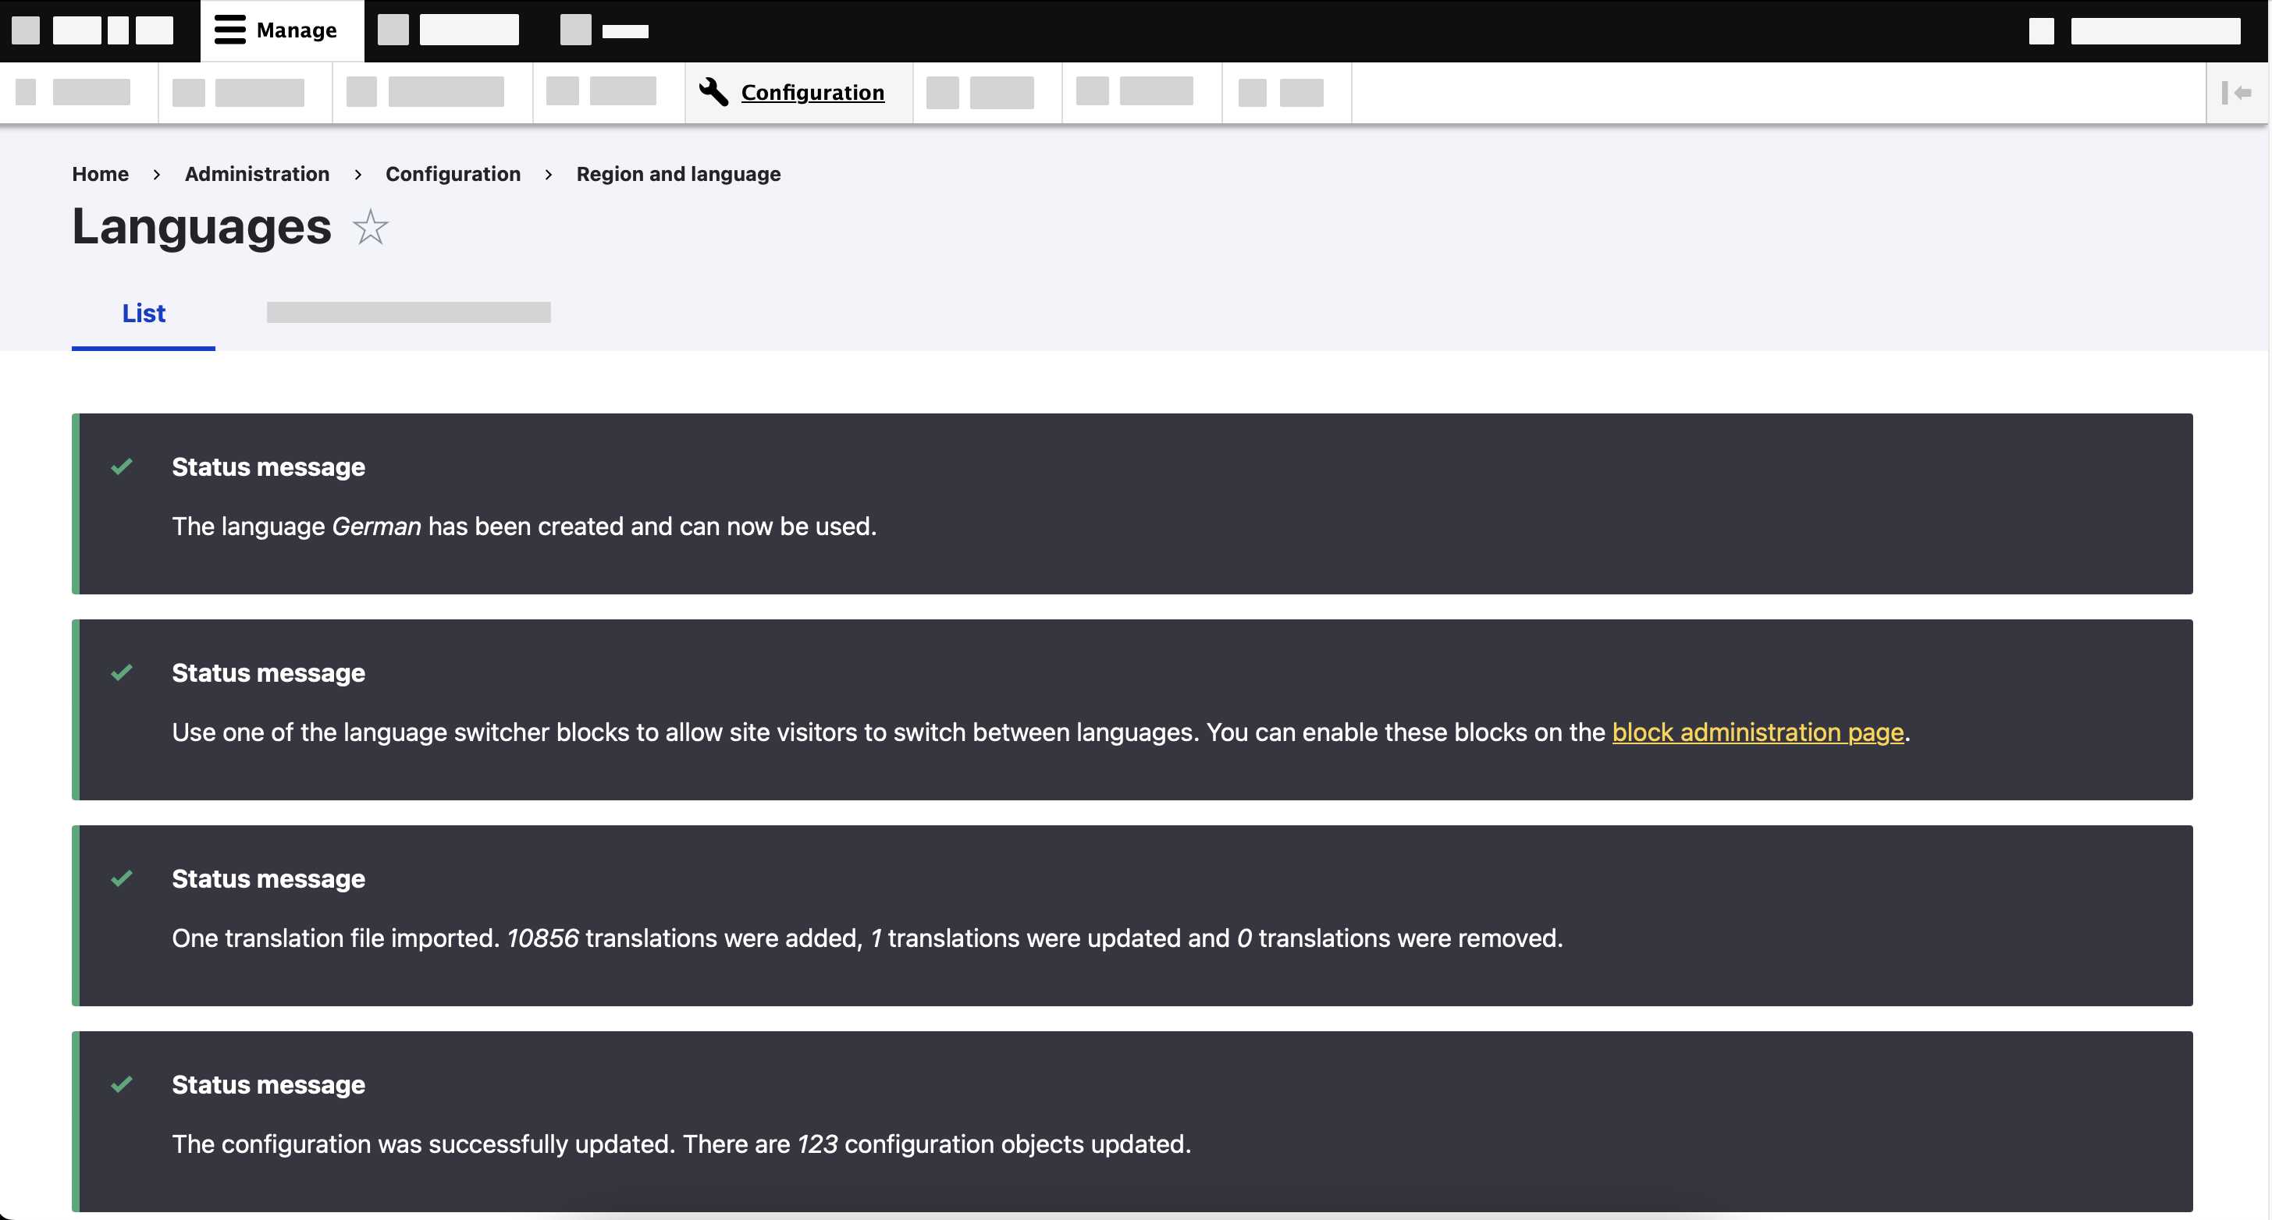Open Administration breadcrumb link
The height and width of the screenshot is (1220, 2272).
[x=257, y=174]
